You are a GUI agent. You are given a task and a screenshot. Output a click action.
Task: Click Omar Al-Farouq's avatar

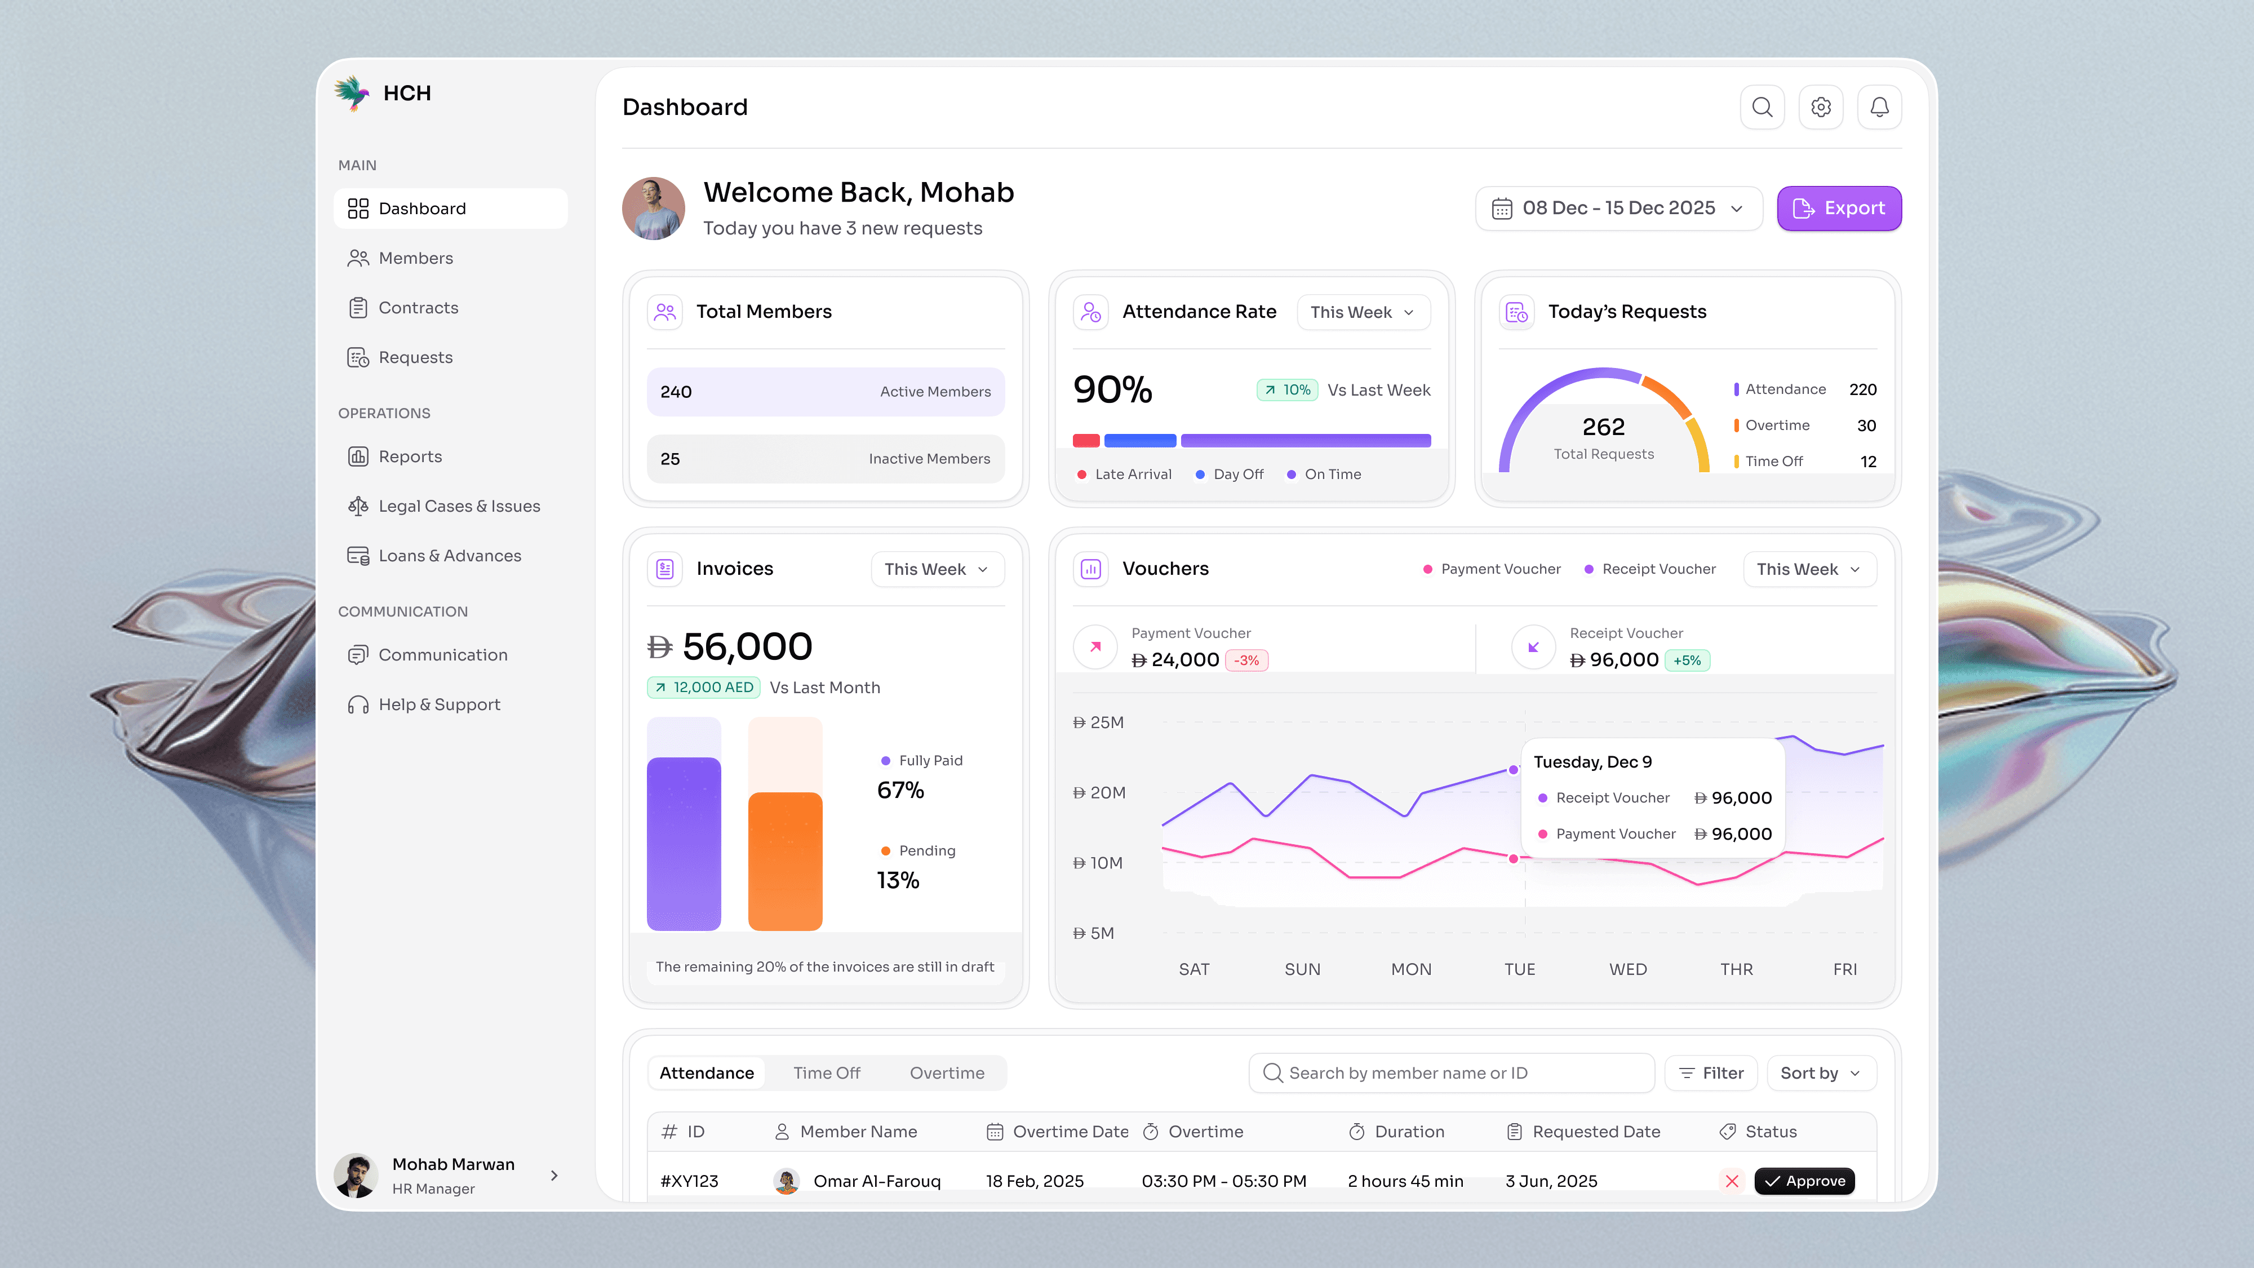[787, 1181]
